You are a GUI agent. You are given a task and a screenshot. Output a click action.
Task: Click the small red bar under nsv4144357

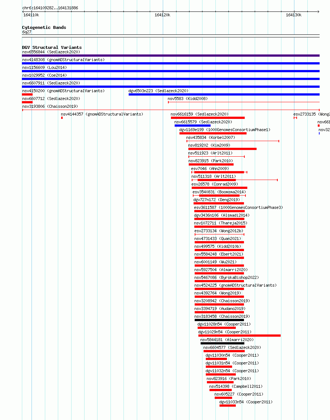[62, 117]
